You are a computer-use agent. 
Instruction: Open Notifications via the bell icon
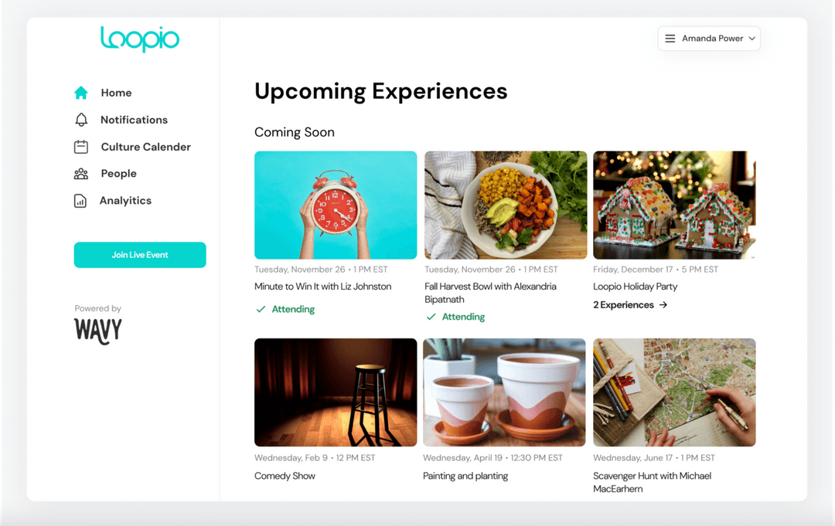[x=80, y=120]
